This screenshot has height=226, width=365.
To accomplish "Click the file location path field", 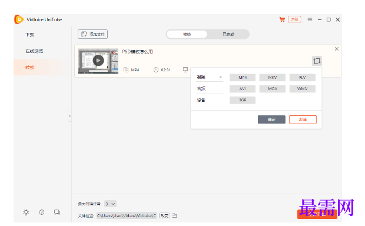I will (x=127, y=216).
